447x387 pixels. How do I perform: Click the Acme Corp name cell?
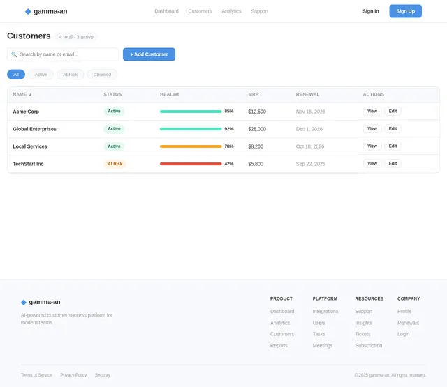(x=26, y=112)
